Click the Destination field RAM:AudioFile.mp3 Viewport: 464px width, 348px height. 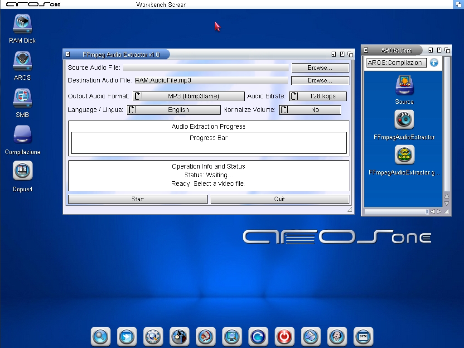point(211,81)
